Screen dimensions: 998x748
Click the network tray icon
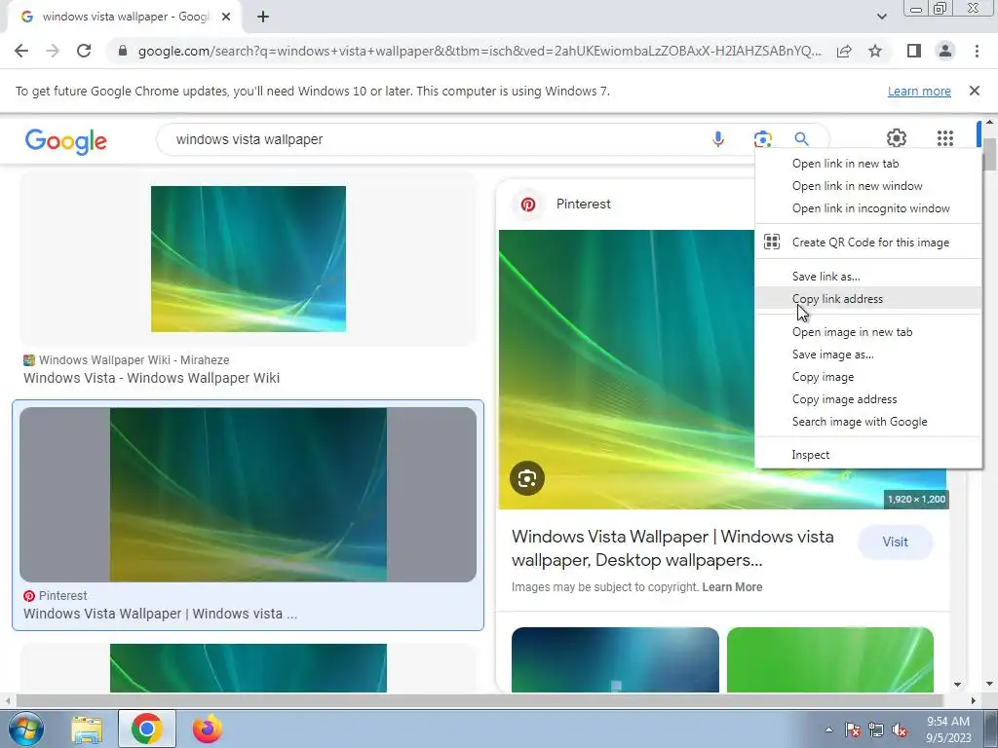coord(876,730)
